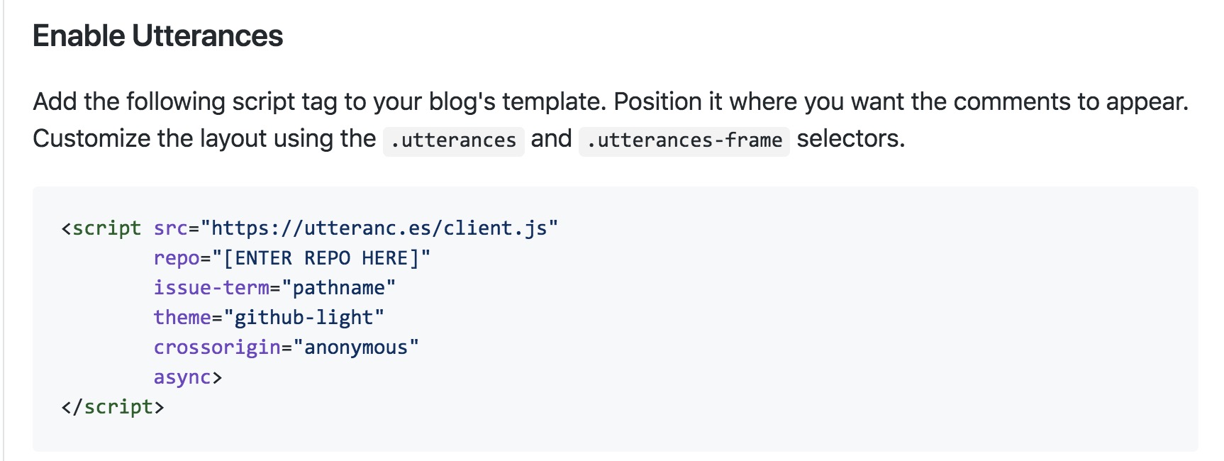
Task: Click the theme attribute name
Action: click(x=182, y=318)
